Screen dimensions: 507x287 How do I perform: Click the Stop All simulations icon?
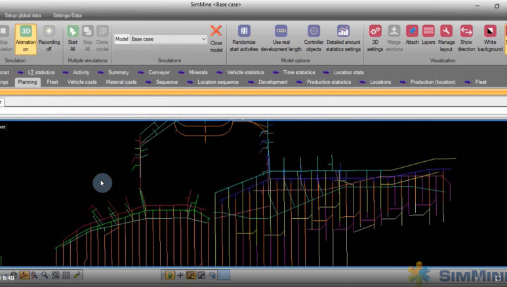click(x=87, y=39)
